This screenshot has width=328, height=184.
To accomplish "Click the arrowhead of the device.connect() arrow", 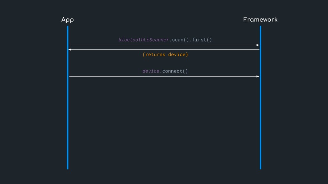I will tap(258, 76).
